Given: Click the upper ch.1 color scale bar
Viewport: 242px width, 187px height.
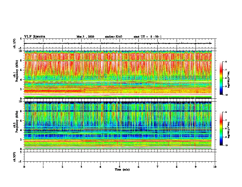Looking at the screenshot, I should (x=221, y=78).
